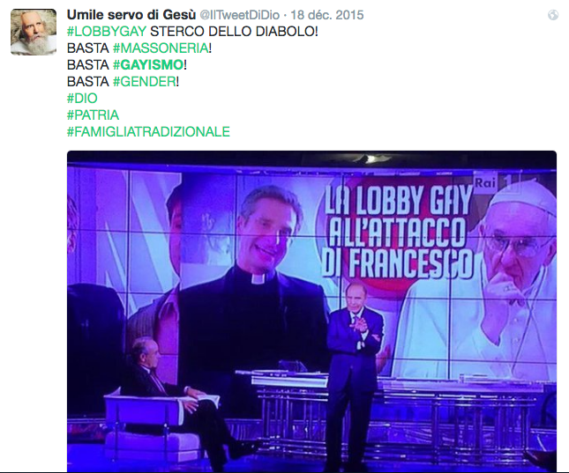
Task: Open the tweet author's profile avatar
Action: pyautogui.click(x=34, y=32)
